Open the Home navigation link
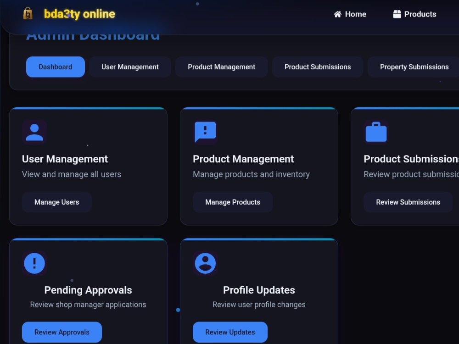459x344 pixels. tap(350, 14)
